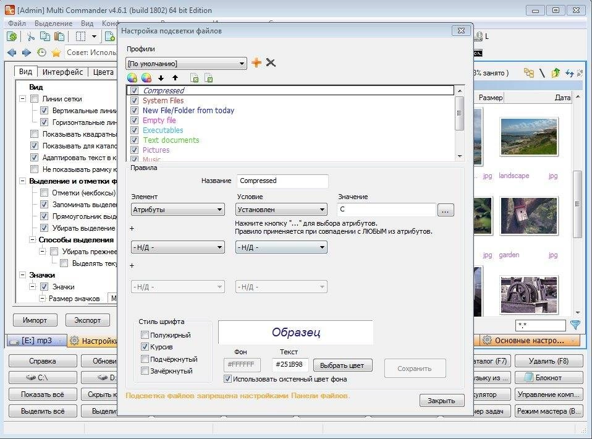
Task: Click the Значение field containing C
Action: click(x=386, y=210)
